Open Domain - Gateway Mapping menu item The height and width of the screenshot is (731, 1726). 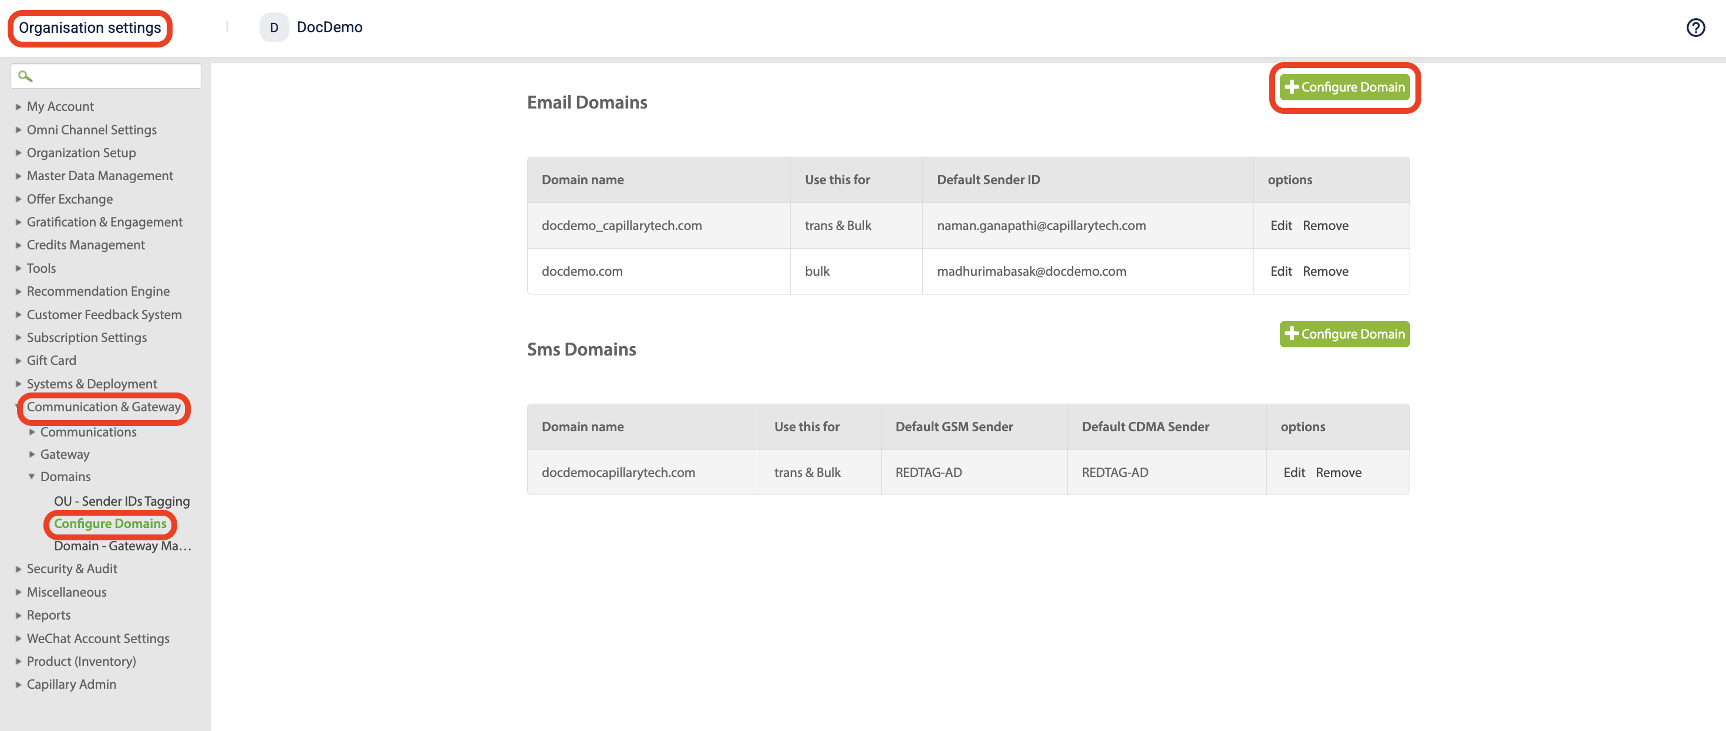coord(122,546)
